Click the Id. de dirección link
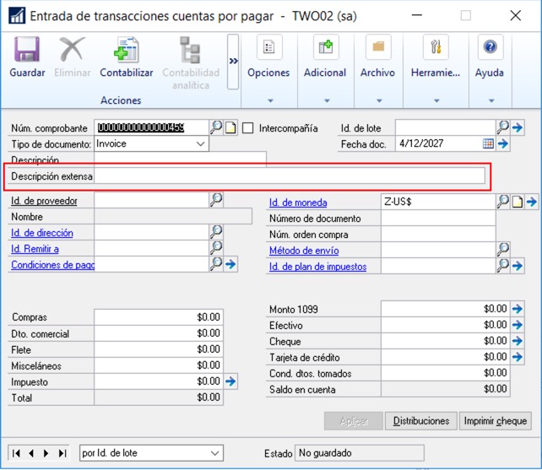Image resolution: width=542 pixels, height=470 pixels. pyautogui.click(x=42, y=233)
